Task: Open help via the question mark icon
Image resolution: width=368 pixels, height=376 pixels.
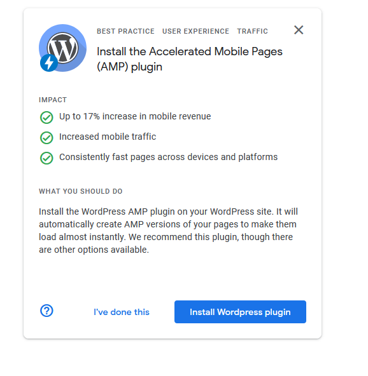Action: [x=46, y=311]
